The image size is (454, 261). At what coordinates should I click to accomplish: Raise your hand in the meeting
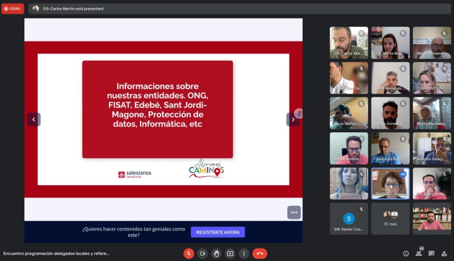[x=216, y=254]
